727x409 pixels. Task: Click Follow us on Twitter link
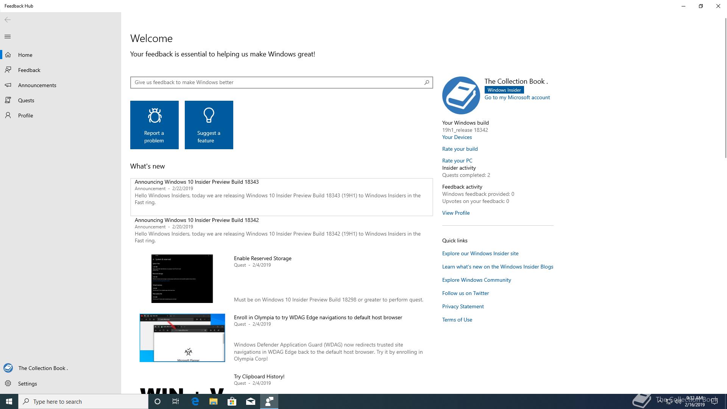465,293
